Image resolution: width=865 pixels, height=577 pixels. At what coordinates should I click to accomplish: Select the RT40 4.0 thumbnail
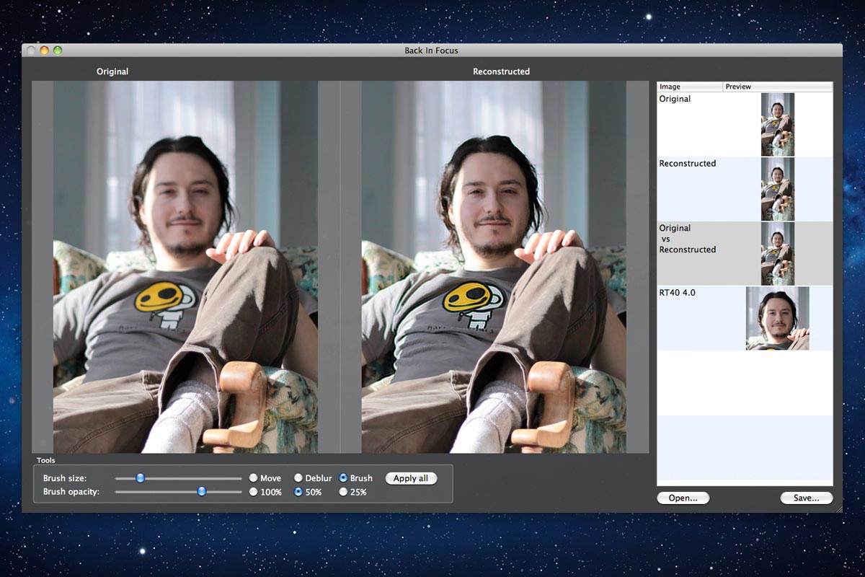778,318
